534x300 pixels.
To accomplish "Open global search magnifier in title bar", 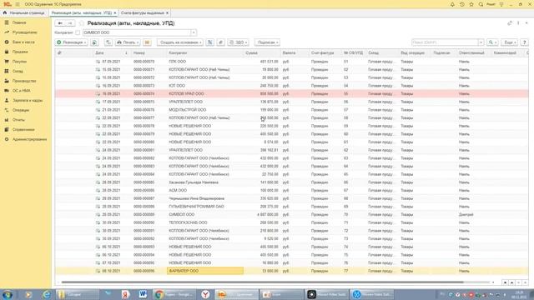I will [x=481, y=4].
